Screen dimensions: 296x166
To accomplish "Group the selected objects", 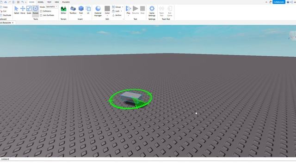I will click(x=117, y=7).
